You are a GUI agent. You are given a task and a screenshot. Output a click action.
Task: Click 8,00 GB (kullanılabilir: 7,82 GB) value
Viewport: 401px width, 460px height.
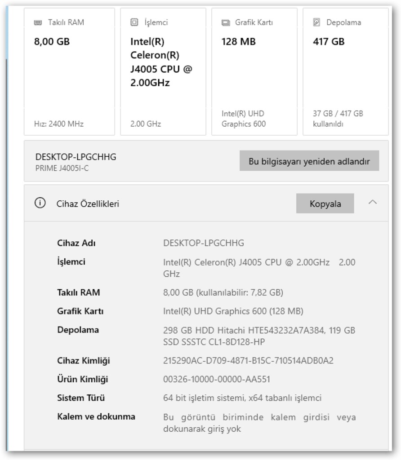223,292
